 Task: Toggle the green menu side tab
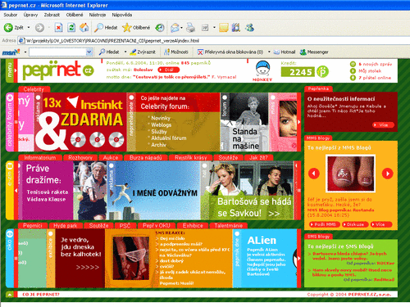click(x=10, y=70)
